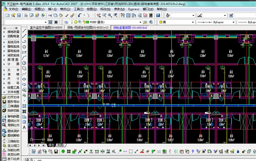Expand the 弱电系统 menu group
Screen dimensions: 256x161
[x=11, y=51]
